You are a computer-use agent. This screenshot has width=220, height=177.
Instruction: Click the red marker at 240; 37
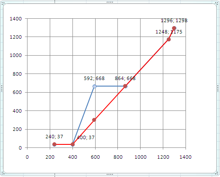(x=54, y=144)
